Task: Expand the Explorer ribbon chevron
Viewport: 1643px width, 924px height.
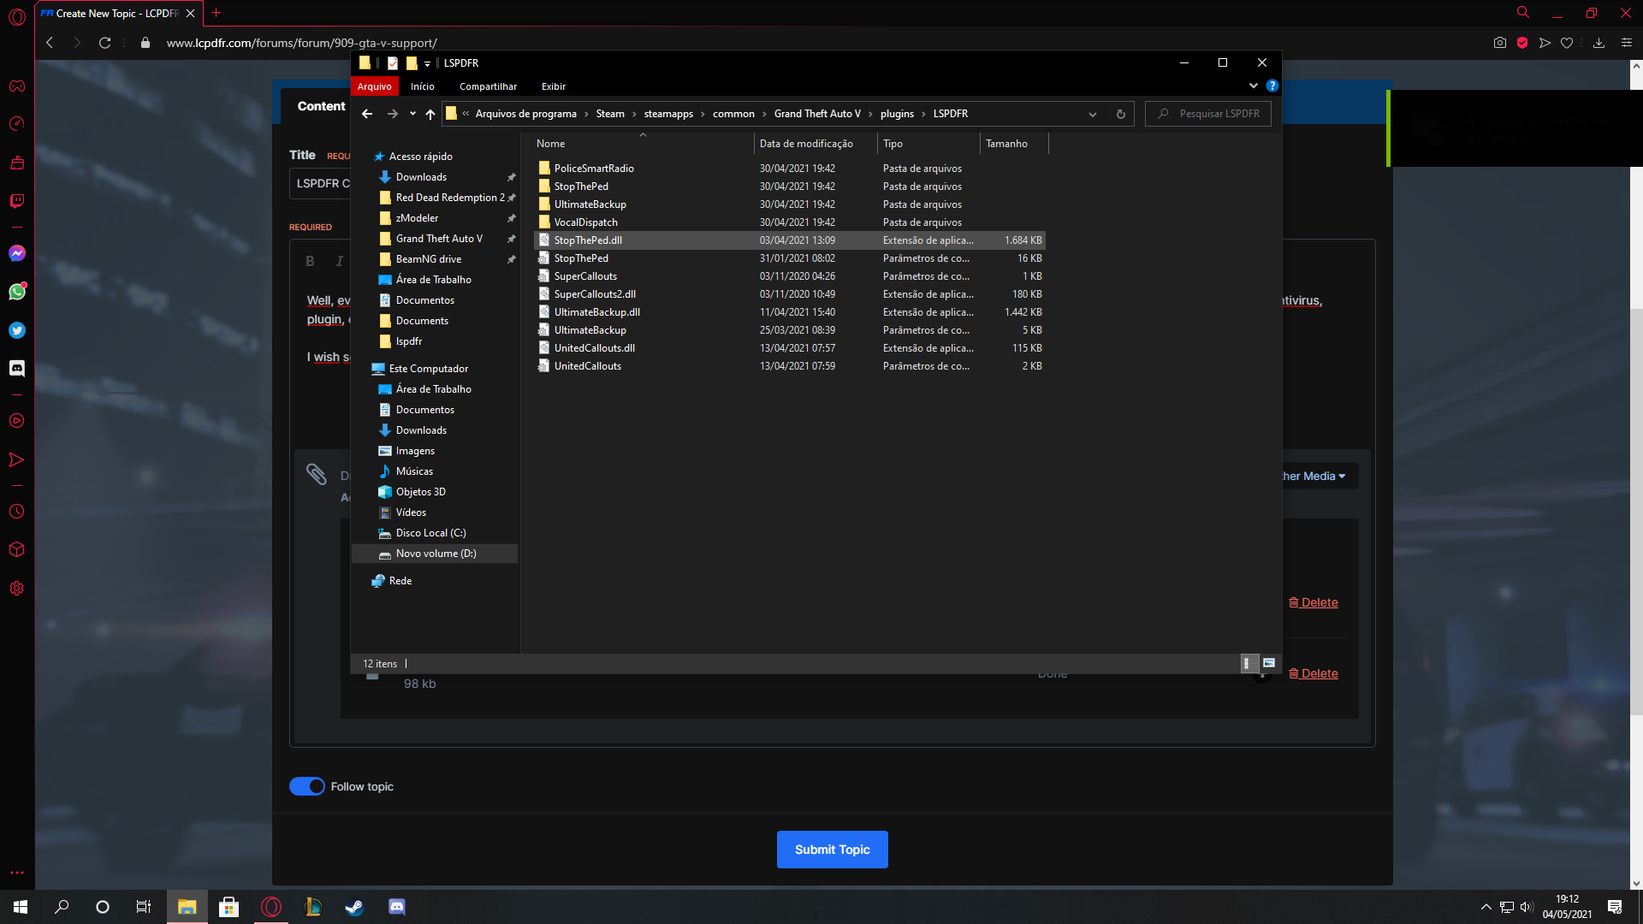Action: pos(1253,86)
